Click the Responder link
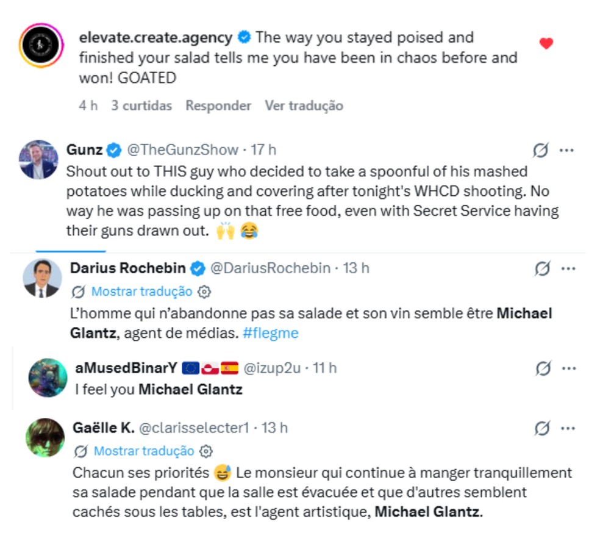 pos(218,106)
